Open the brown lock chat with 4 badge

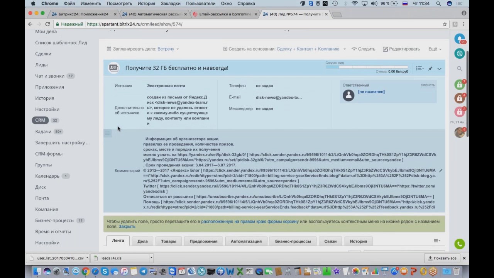[459, 98]
